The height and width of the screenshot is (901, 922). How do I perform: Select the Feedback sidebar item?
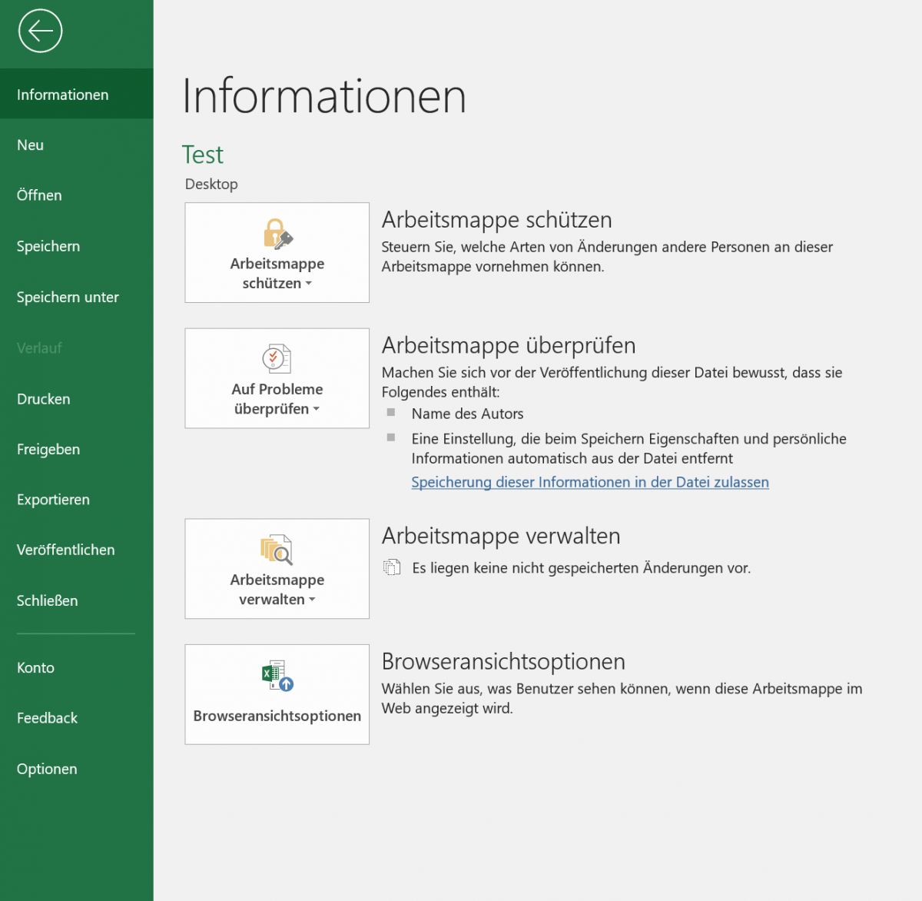[47, 718]
